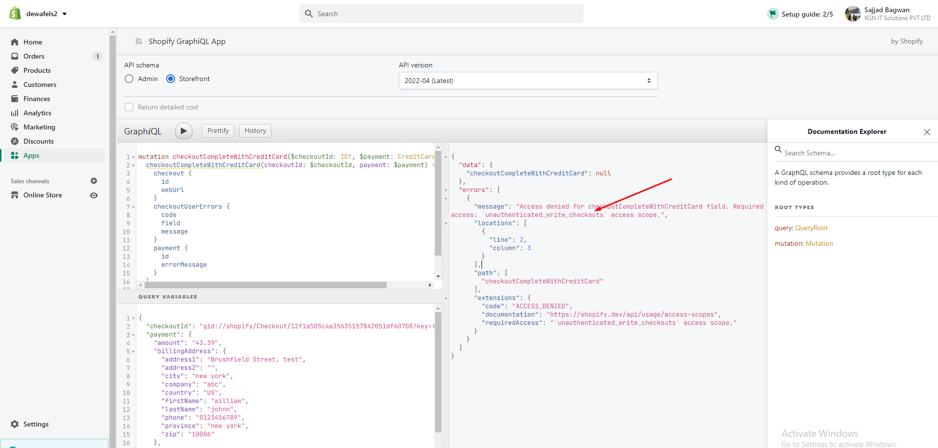Collapse checkoutUserErrors line 7 fold arrow
Viewport: 938px width, 448px height.
tap(133, 207)
